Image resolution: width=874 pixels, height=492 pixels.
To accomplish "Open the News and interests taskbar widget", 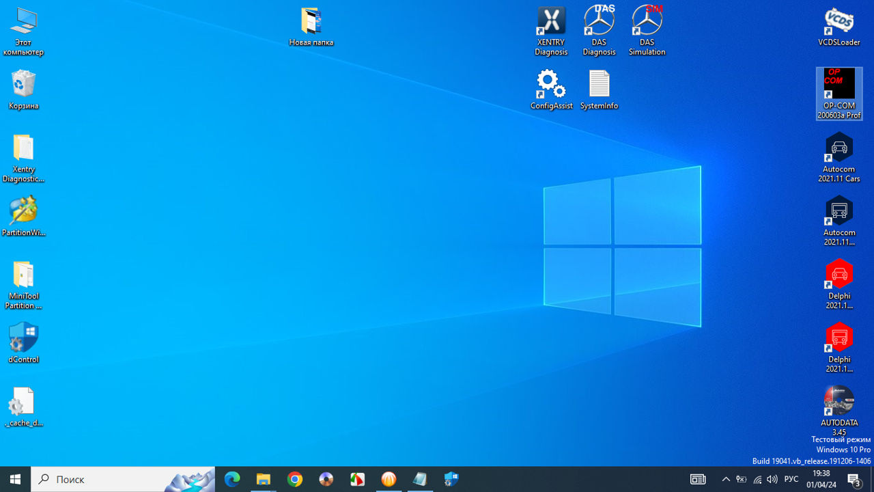I will click(x=698, y=479).
